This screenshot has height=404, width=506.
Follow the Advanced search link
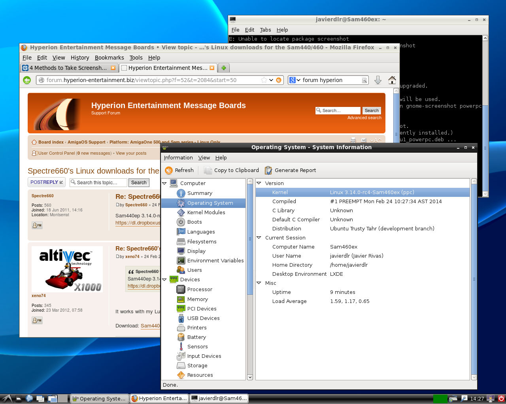364,118
